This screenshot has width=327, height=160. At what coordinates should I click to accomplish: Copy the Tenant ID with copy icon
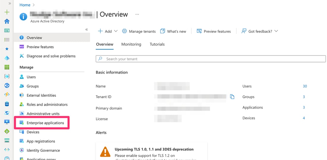pos(232,97)
